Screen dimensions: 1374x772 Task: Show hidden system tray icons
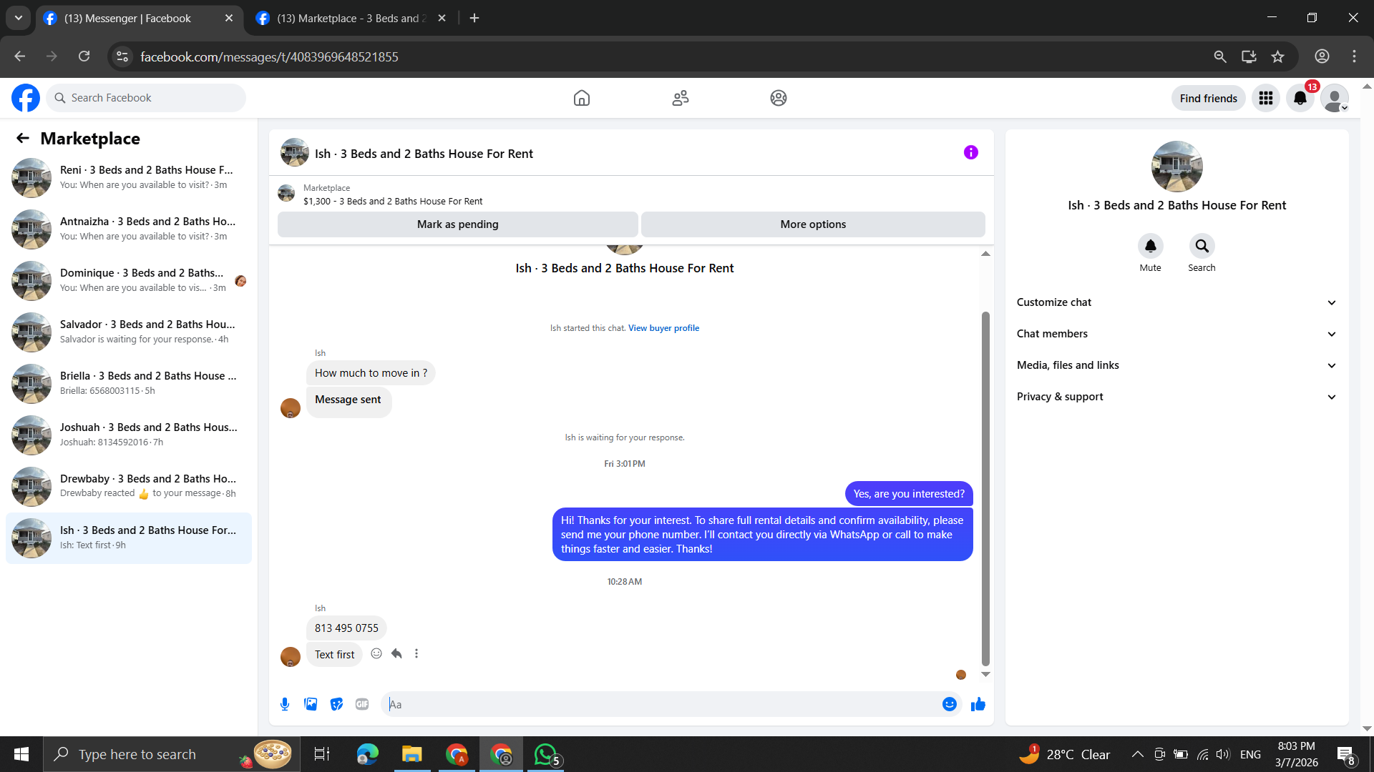(1137, 754)
